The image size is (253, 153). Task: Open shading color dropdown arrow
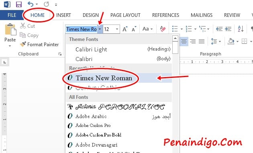[237, 42]
